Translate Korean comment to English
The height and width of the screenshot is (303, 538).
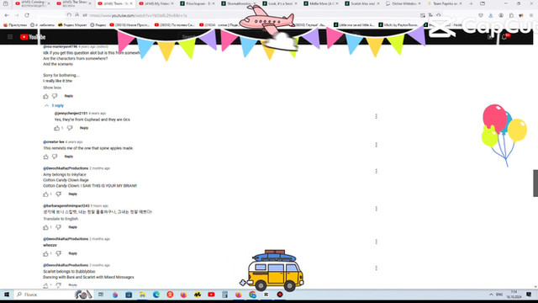pos(61,219)
